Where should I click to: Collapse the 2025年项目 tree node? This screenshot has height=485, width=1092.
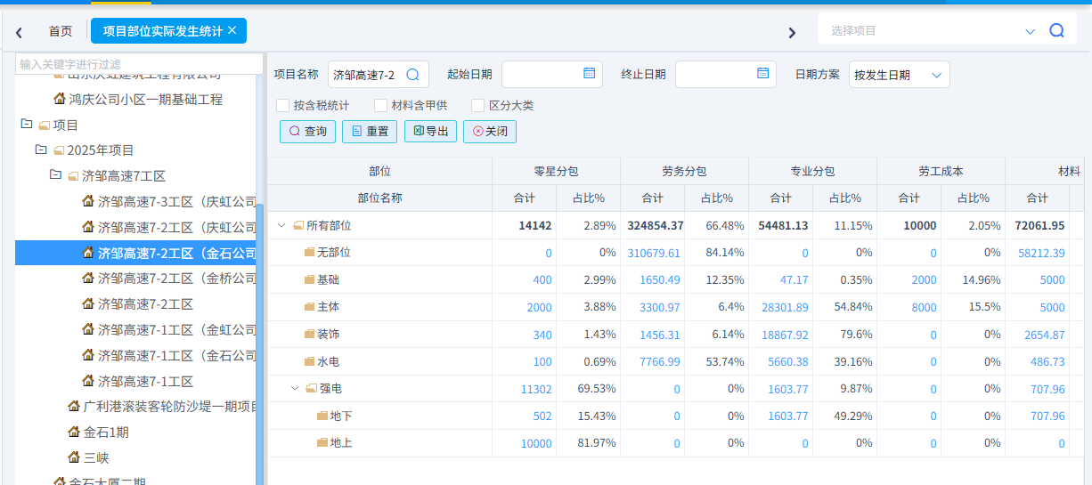click(x=41, y=150)
